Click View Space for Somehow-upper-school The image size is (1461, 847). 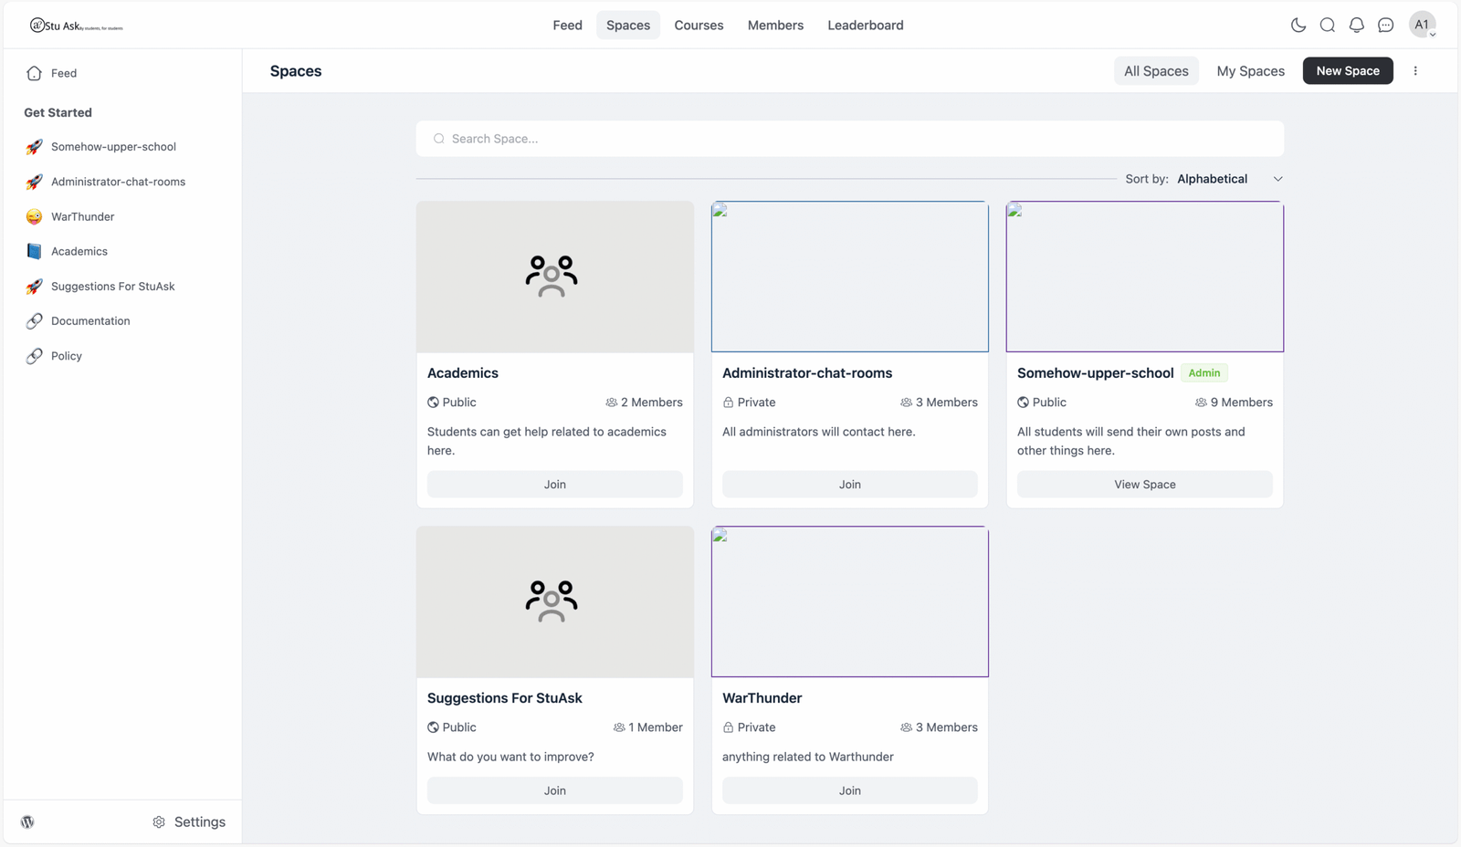(1144, 485)
